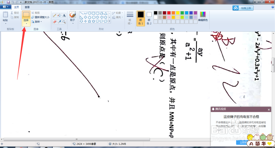The width and height of the screenshot is (275, 148).
Task: Choose the red color swatch
Action: click(169, 13)
